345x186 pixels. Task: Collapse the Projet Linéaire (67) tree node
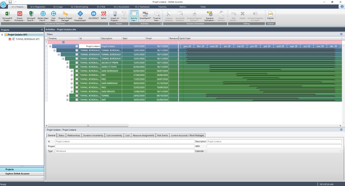(x=2, y=34)
